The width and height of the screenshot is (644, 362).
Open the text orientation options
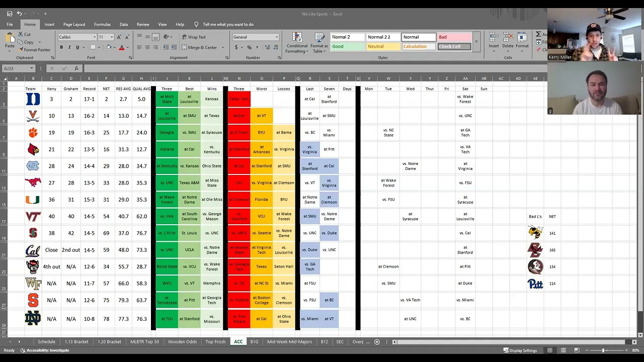tap(167, 37)
